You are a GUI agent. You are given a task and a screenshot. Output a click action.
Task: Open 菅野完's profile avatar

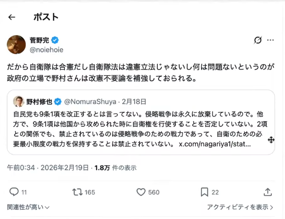click(x=17, y=44)
